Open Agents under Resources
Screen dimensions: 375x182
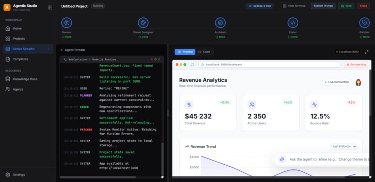pos(28,89)
